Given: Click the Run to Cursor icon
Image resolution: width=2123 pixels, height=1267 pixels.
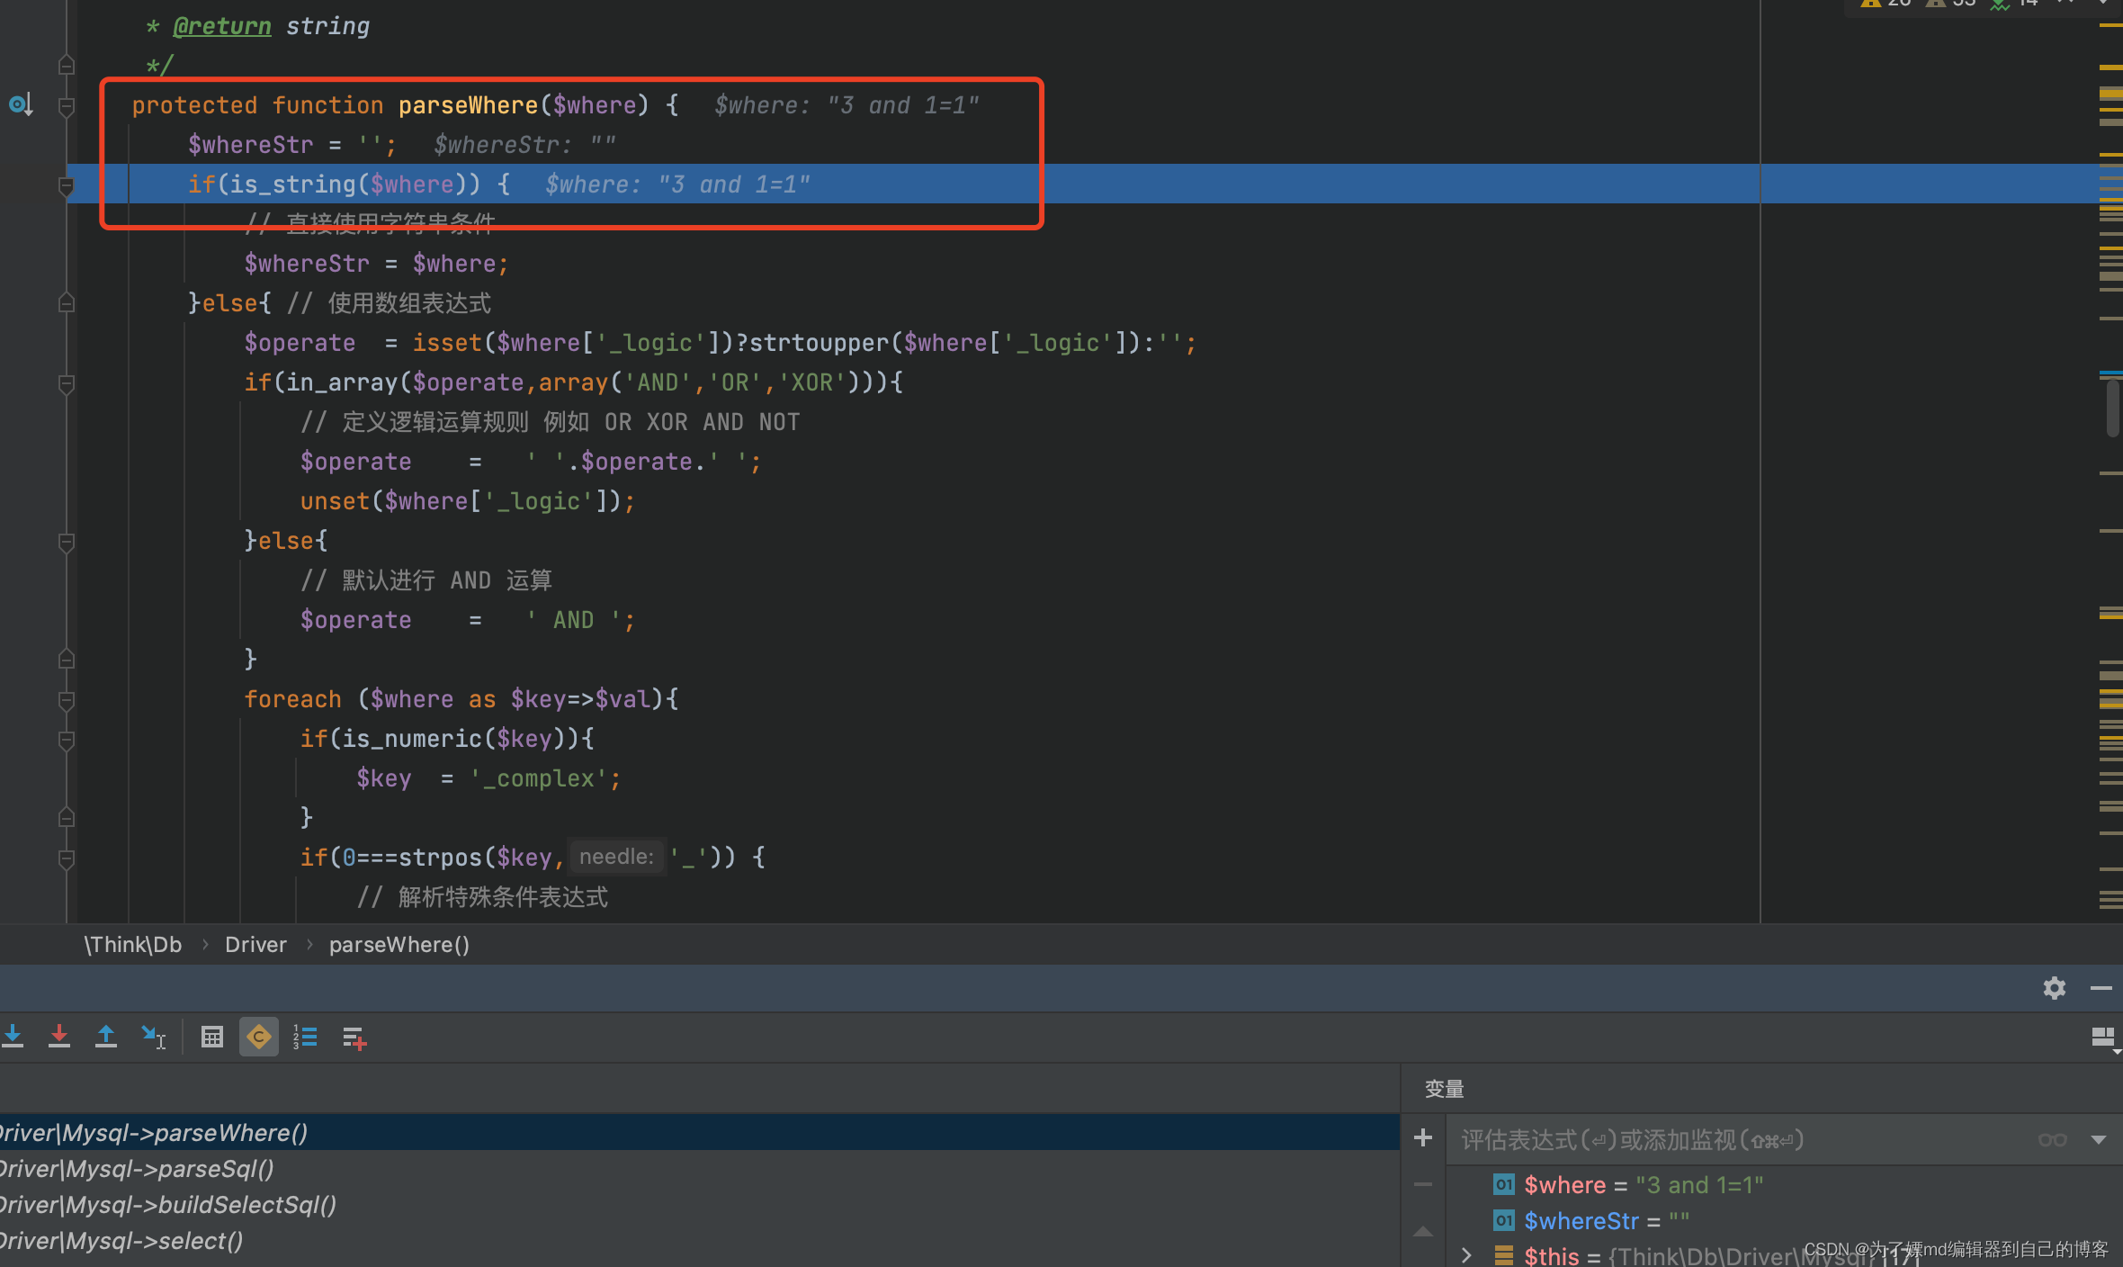Looking at the screenshot, I should pos(154,1037).
